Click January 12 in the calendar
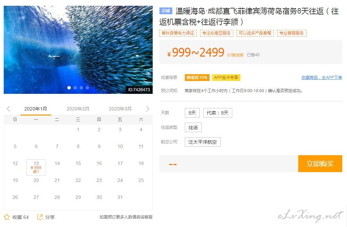Screen dimensions: 347x227 click(15, 163)
